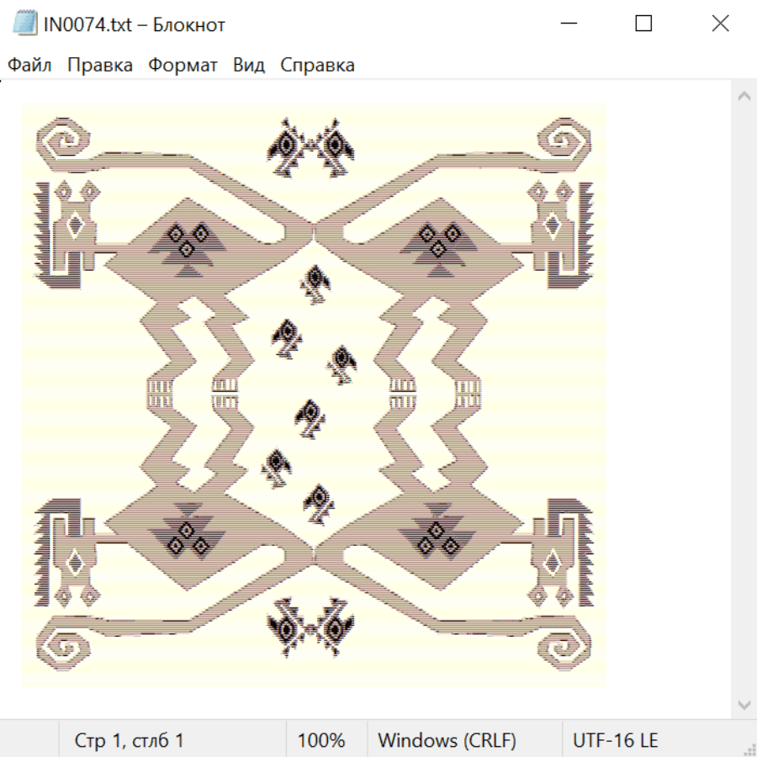The height and width of the screenshot is (757, 757).
Task: Click the IN0074.txt – Блокнот title text
Action: tap(135, 24)
